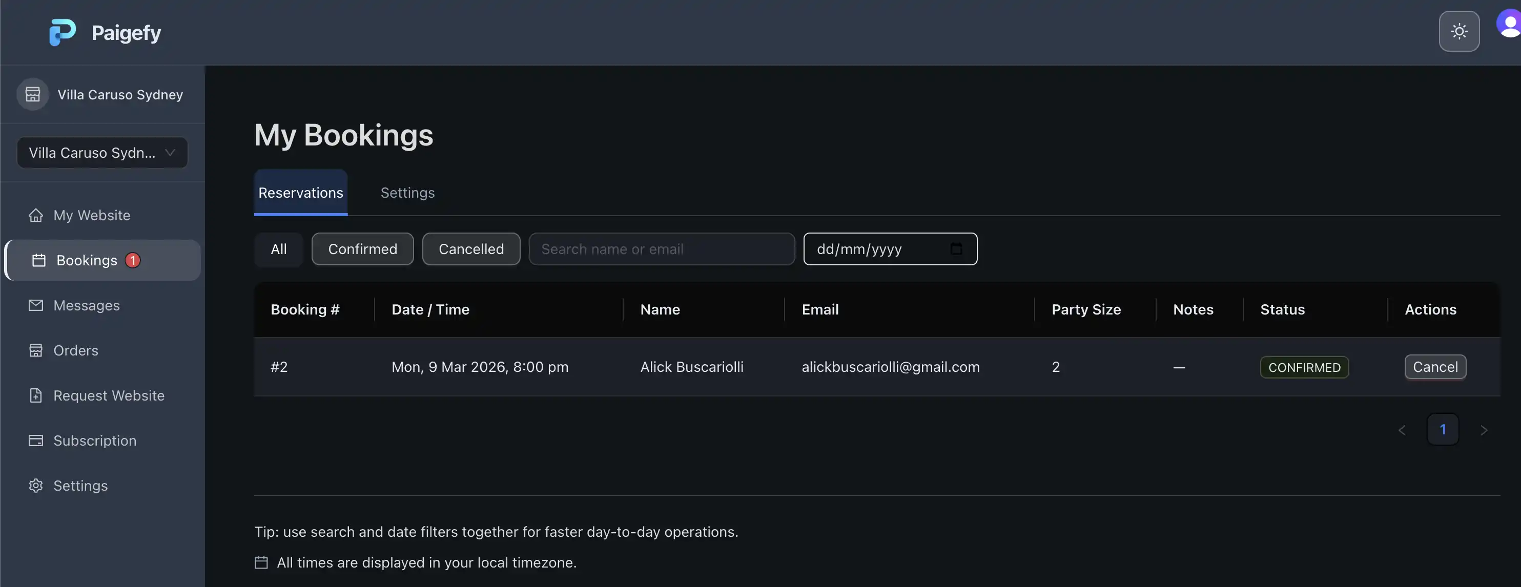Click the Subscription card icon
The width and height of the screenshot is (1521, 587).
pyautogui.click(x=36, y=440)
